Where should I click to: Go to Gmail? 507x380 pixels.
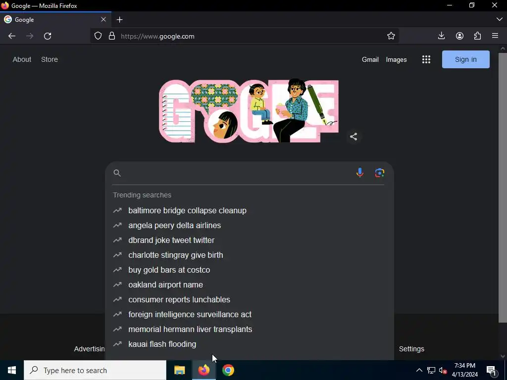tap(370, 59)
